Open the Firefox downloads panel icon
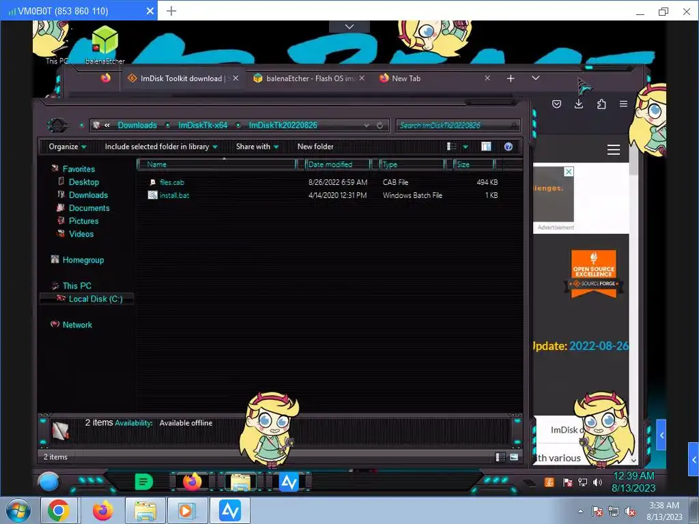 click(579, 104)
